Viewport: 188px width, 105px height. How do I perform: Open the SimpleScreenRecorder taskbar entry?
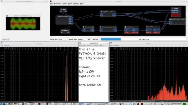coord(123,104)
